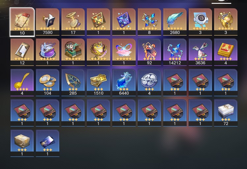Select the leaf-shaped item showing 285
This screenshot has width=247, height=169.
pos(73,83)
